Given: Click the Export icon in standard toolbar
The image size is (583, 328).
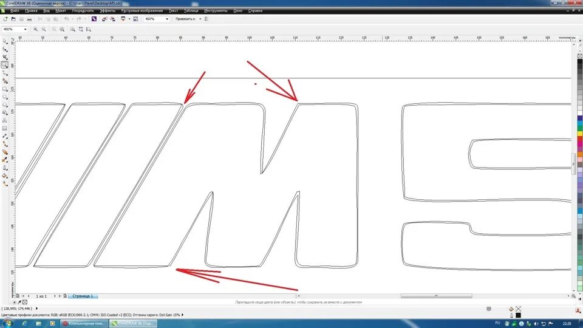Looking at the screenshot, I should [113, 19].
